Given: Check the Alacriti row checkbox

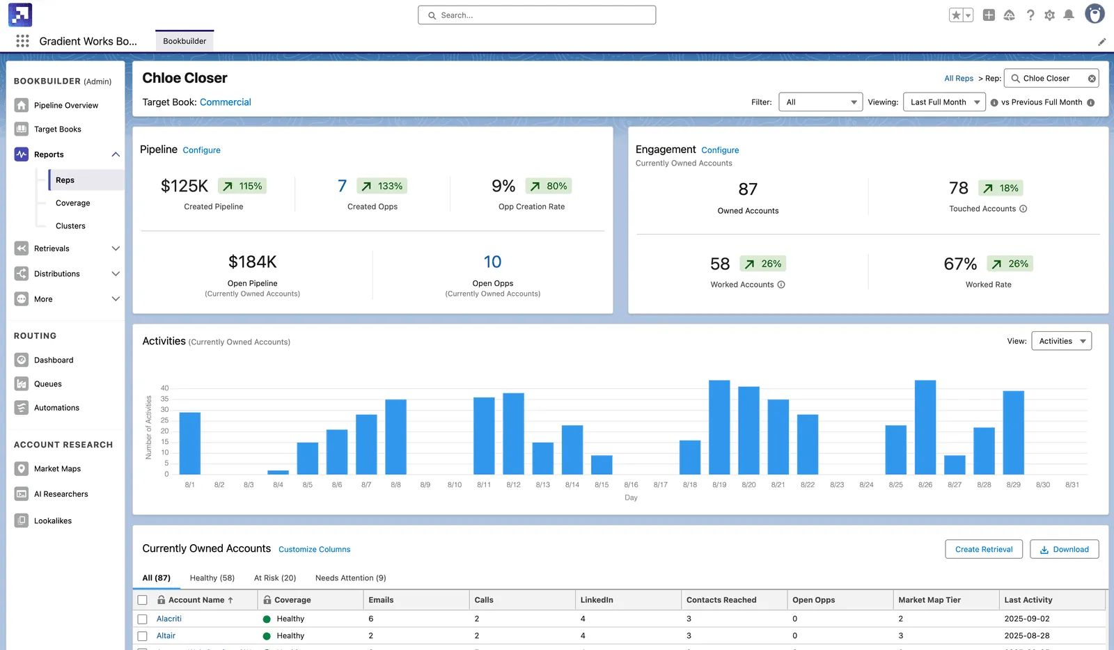Looking at the screenshot, I should click(142, 619).
